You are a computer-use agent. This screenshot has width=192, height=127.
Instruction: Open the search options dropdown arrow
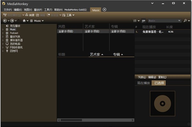point(189,21)
